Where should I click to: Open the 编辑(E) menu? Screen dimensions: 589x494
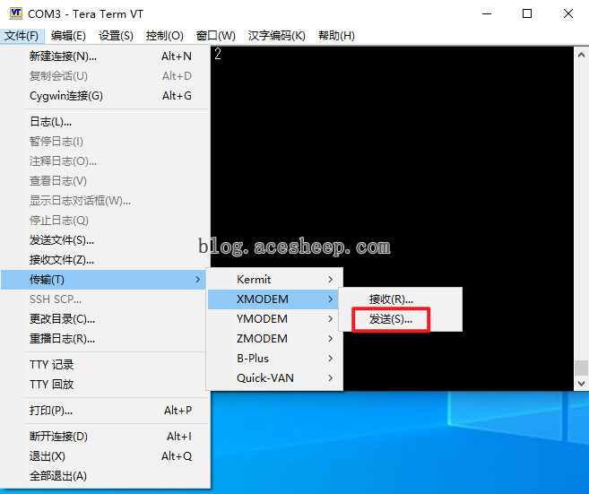coord(68,36)
